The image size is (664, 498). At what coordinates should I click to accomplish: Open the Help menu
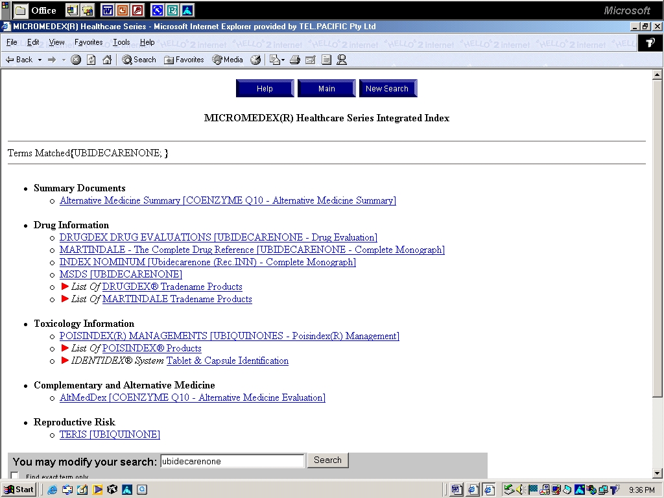pyautogui.click(x=147, y=42)
